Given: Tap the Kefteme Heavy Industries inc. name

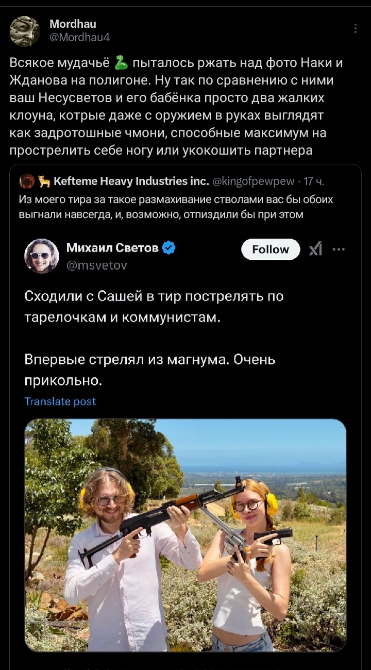Looking at the screenshot, I should click(x=131, y=181).
